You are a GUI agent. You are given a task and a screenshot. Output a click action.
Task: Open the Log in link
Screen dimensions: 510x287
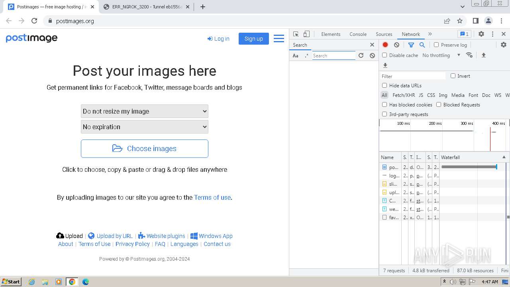pos(218,39)
